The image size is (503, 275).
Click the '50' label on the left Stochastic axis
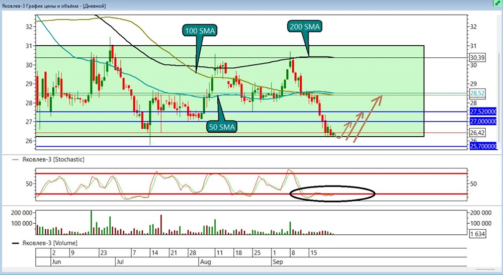pos(29,184)
